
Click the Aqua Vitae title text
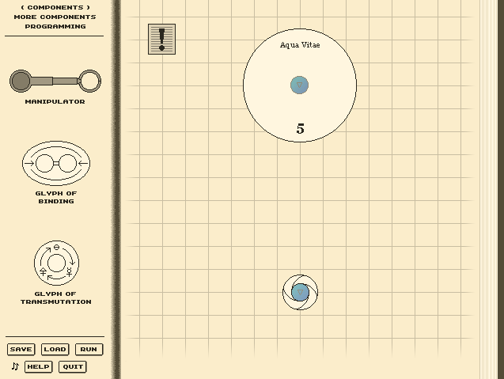coord(300,45)
